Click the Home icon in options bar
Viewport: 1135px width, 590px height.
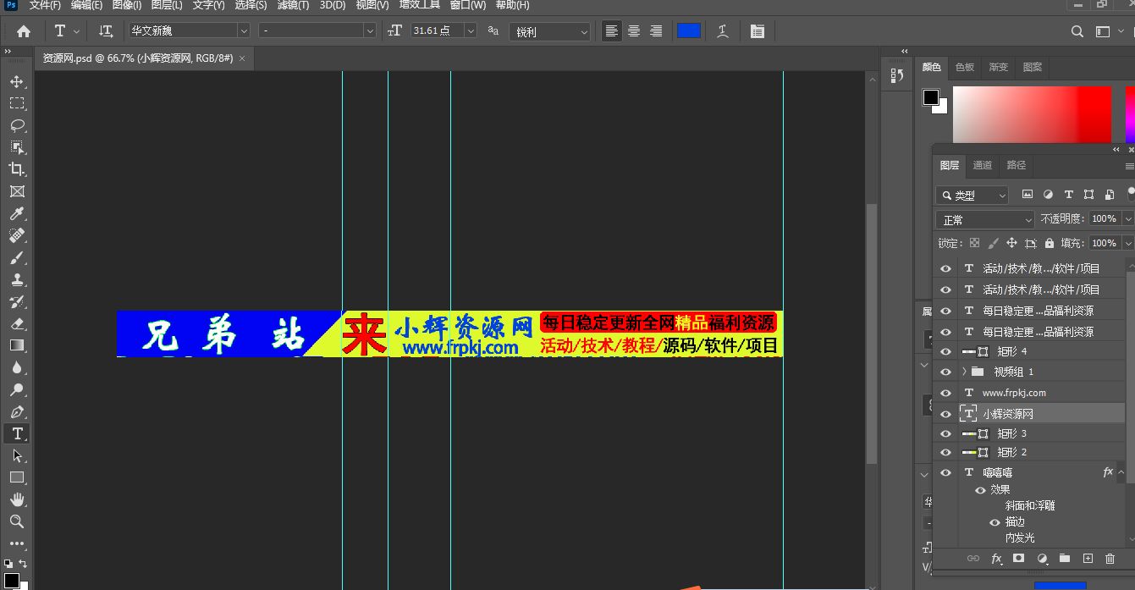pyautogui.click(x=24, y=31)
